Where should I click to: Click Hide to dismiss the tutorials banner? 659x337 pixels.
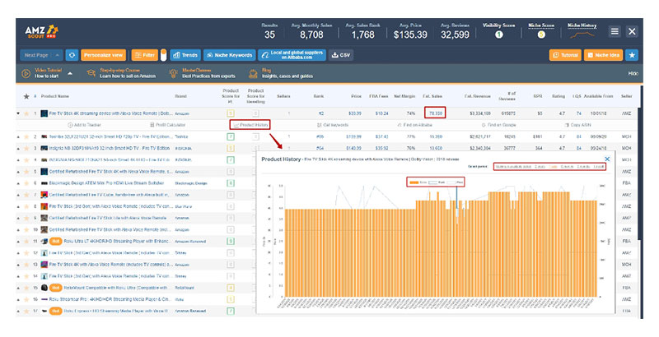633,75
